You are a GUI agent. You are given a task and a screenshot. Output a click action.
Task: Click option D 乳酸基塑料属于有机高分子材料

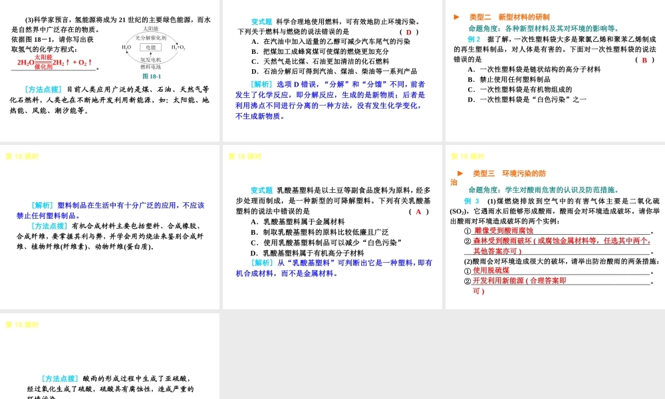tap(307, 253)
